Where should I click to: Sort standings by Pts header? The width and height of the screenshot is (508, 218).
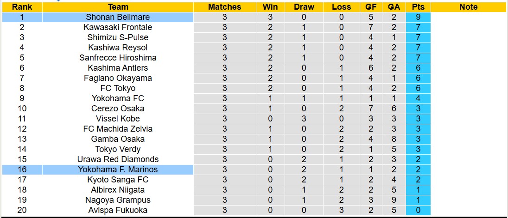point(418,7)
